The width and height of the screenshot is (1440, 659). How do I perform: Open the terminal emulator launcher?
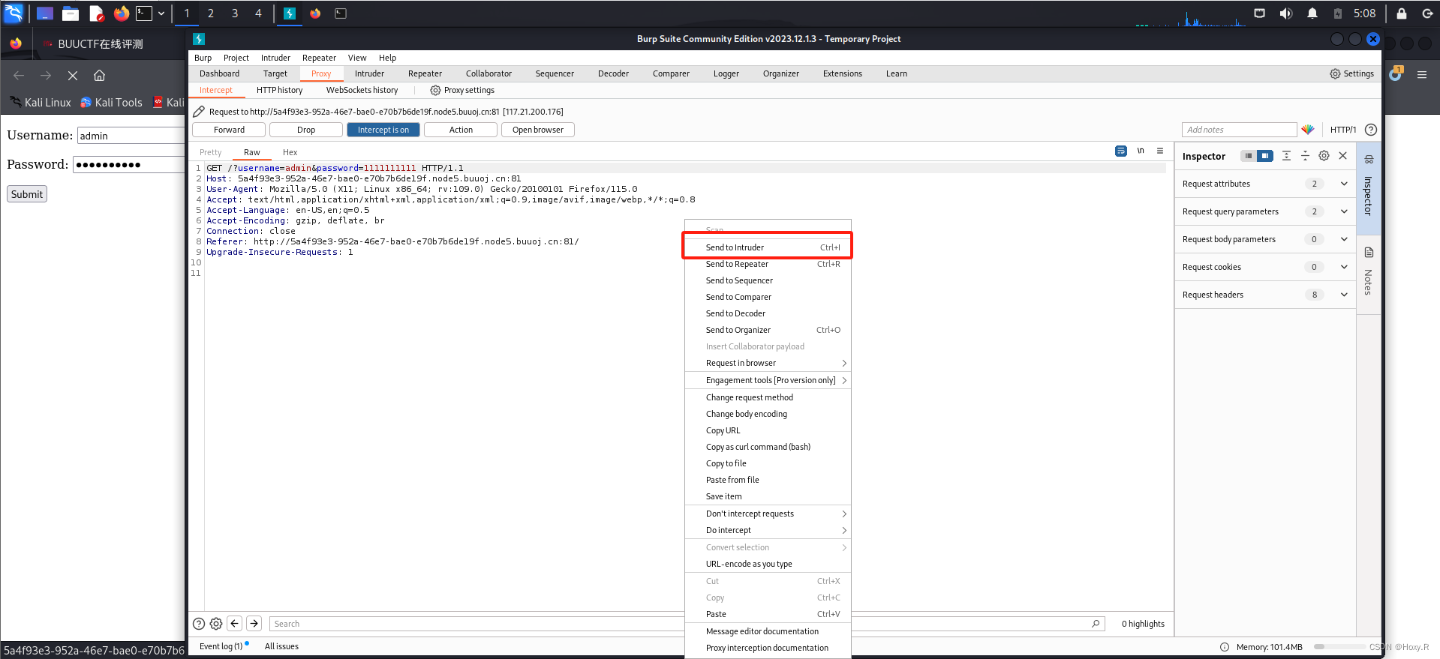(143, 13)
